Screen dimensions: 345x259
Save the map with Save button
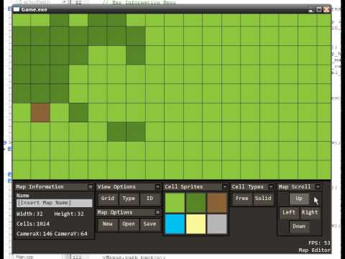[x=150, y=224]
